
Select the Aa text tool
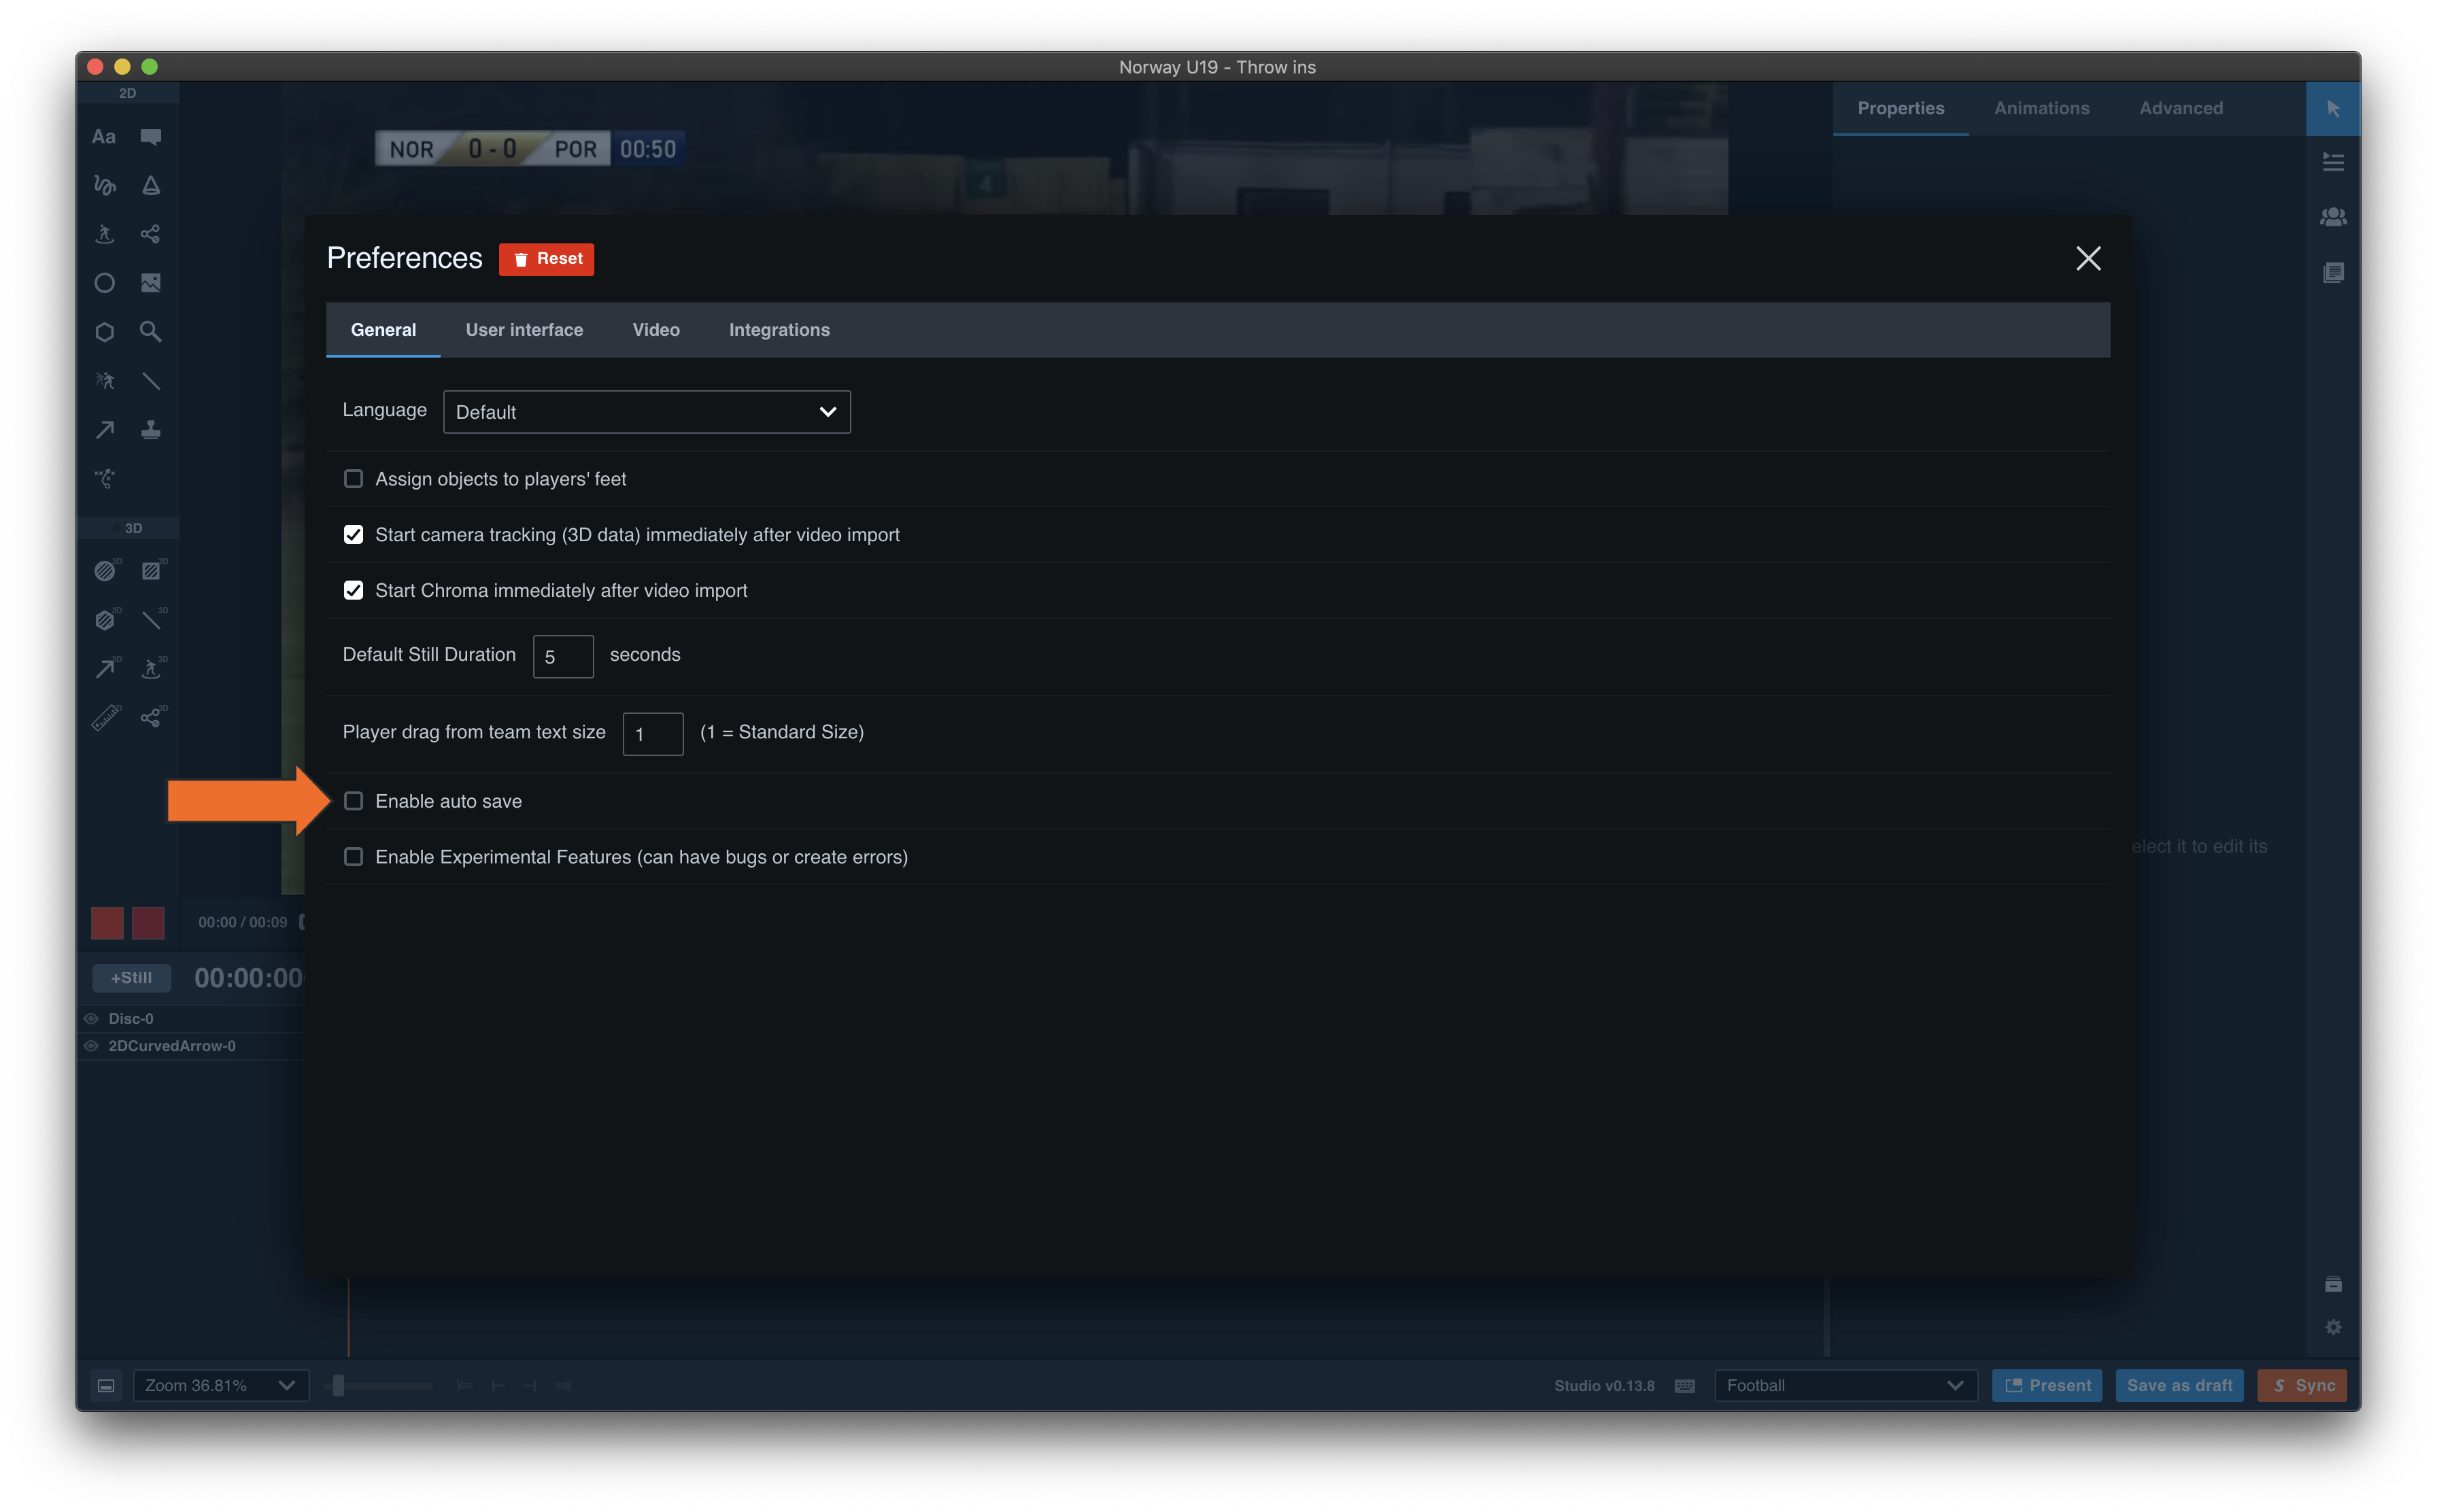(104, 137)
